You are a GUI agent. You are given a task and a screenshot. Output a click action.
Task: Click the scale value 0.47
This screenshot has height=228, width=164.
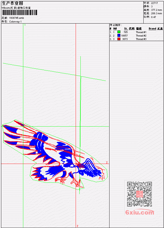153,17
